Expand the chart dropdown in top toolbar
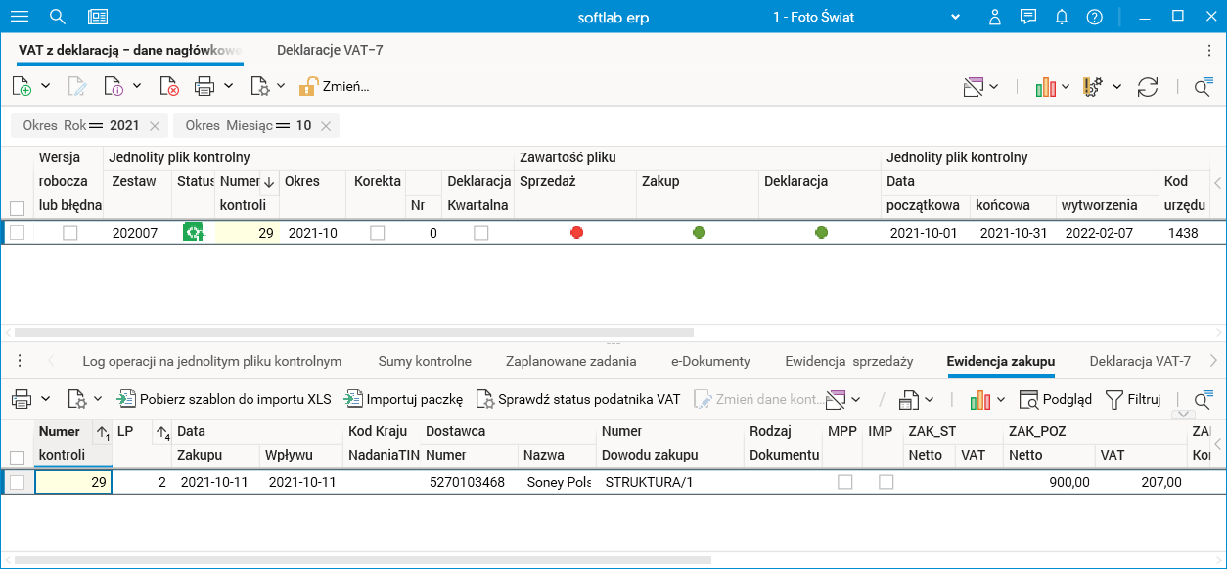 coord(1066,87)
